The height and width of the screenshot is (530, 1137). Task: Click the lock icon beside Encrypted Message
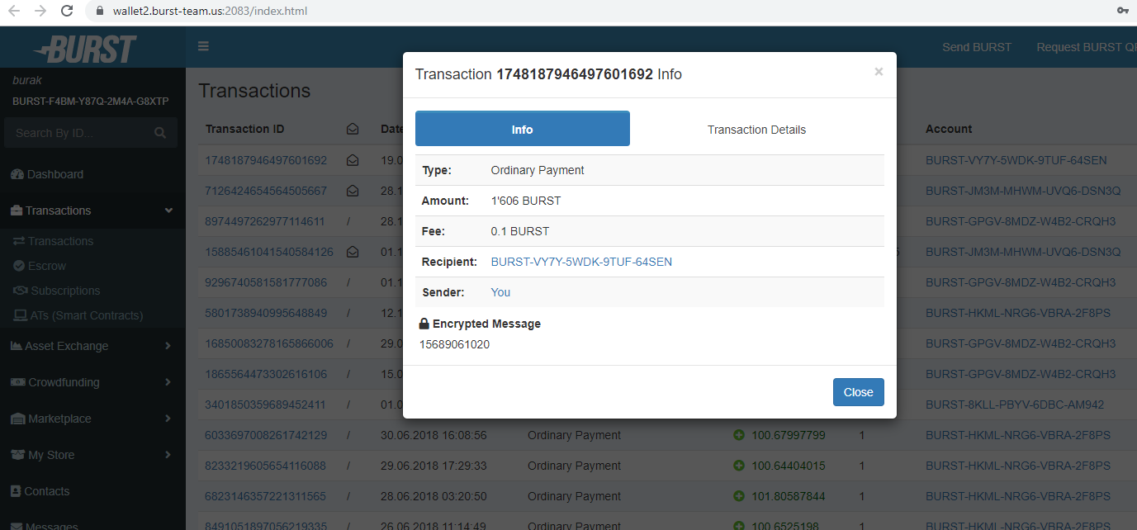point(424,324)
